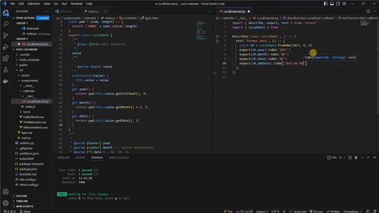Switch to the DEBUG CONSOLE panel tab
This screenshot has height=213, width=379.
click(118, 157)
